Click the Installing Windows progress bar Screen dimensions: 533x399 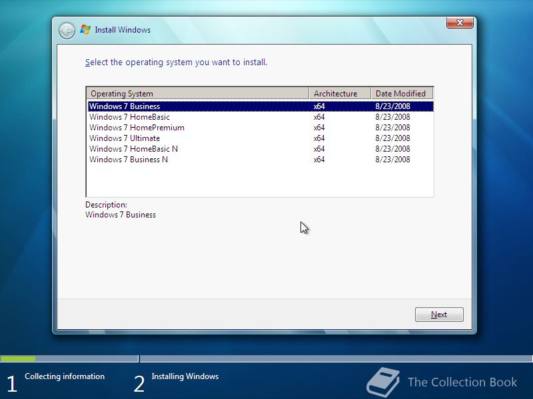click(x=336, y=358)
